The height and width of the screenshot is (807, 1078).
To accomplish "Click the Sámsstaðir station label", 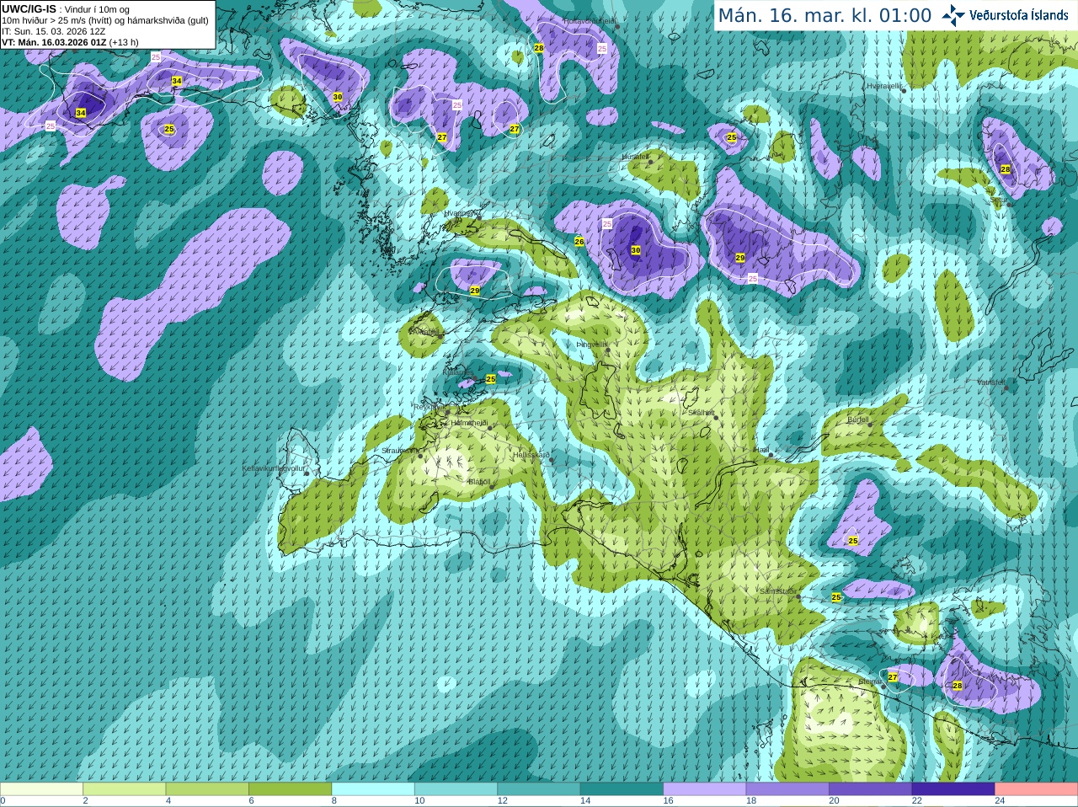I will (776, 591).
